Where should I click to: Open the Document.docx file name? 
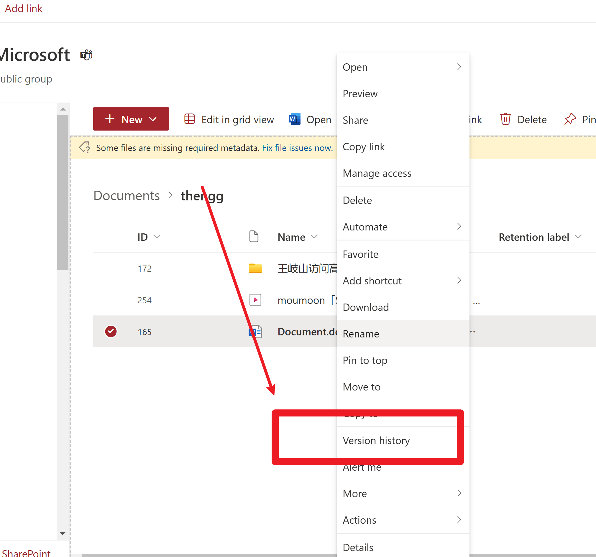click(x=307, y=331)
